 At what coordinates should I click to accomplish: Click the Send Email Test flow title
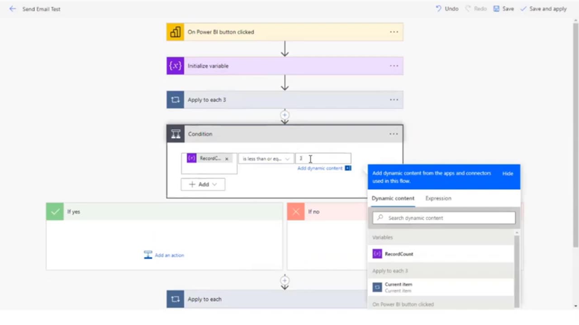(41, 9)
